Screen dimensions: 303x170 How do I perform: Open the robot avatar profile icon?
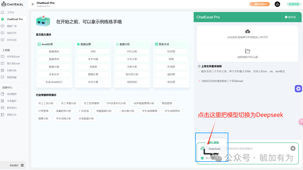[277, 4]
